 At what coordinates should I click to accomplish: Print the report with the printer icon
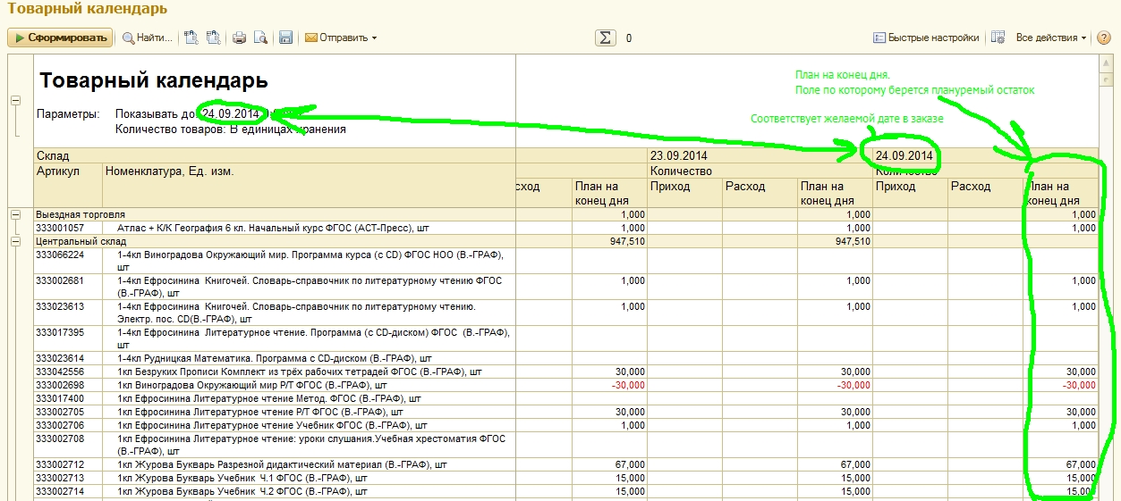[x=239, y=38]
